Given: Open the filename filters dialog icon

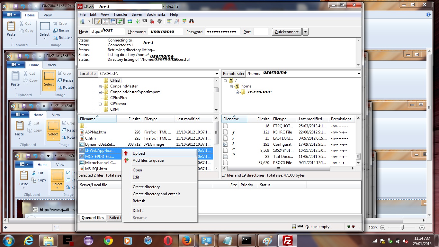Looking at the screenshot, I should click(x=169, y=21).
